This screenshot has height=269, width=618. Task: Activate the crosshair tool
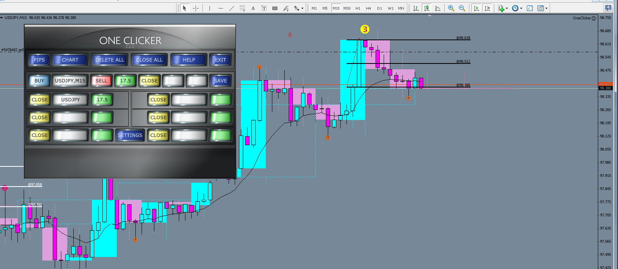pyautogui.click(x=196, y=8)
